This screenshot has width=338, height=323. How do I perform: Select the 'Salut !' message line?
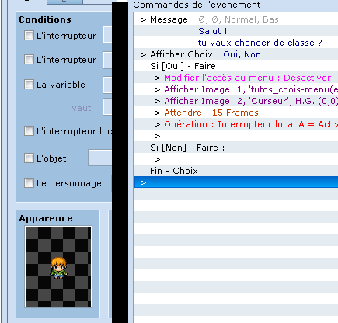click(236, 31)
